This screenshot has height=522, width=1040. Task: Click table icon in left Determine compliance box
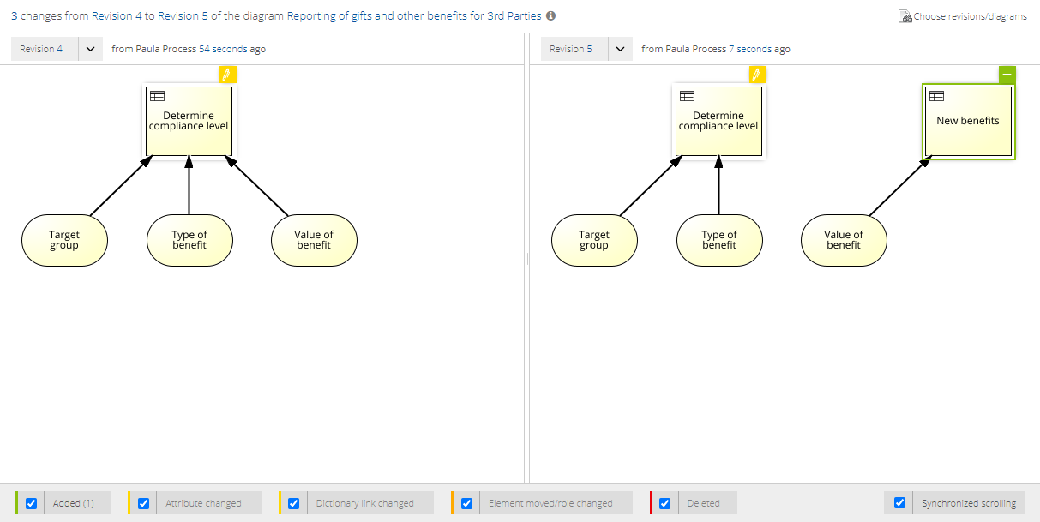(157, 96)
